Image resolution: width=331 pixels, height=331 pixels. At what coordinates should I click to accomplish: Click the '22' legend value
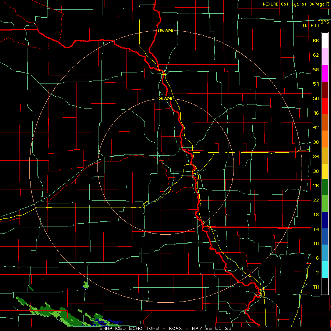316,200
